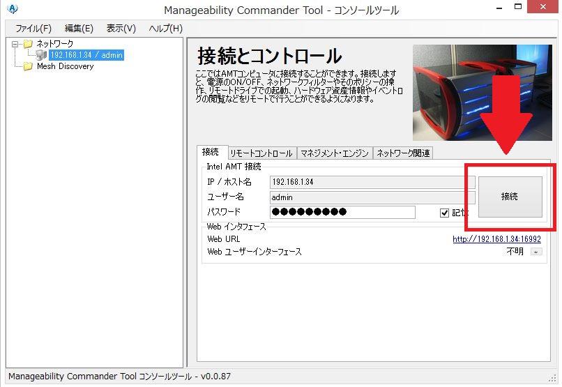Click the 接続とコントロール heading
This screenshot has height=387, width=562.
click(x=270, y=56)
